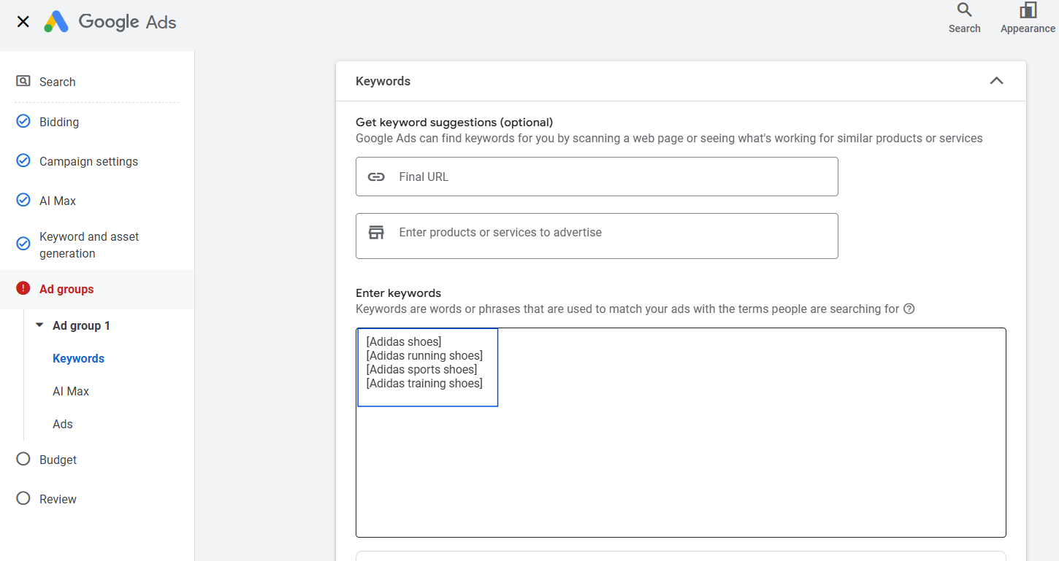
Task: Click 'Get keyword suggestions (optional)' heading
Action: [454, 122]
